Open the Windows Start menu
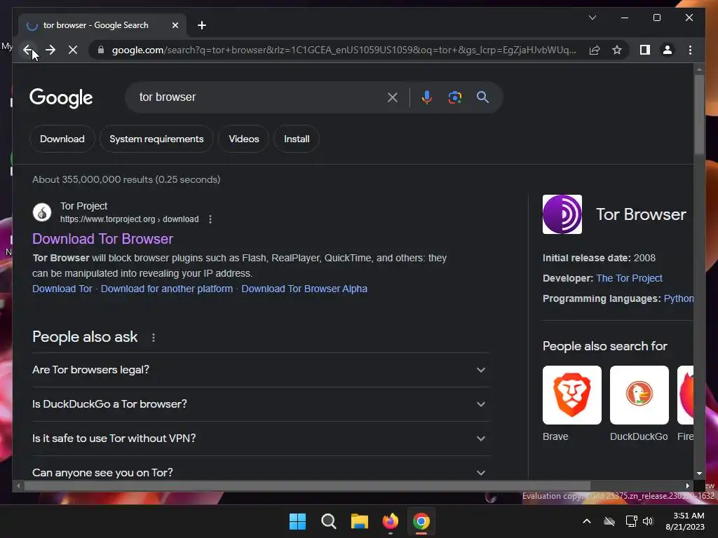Image resolution: width=718 pixels, height=538 pixels. coord(297,521)
